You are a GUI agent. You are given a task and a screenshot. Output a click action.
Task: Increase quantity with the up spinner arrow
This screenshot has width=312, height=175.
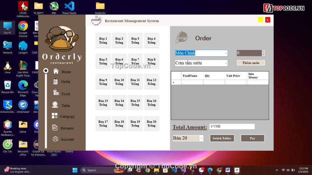point(263,52)
